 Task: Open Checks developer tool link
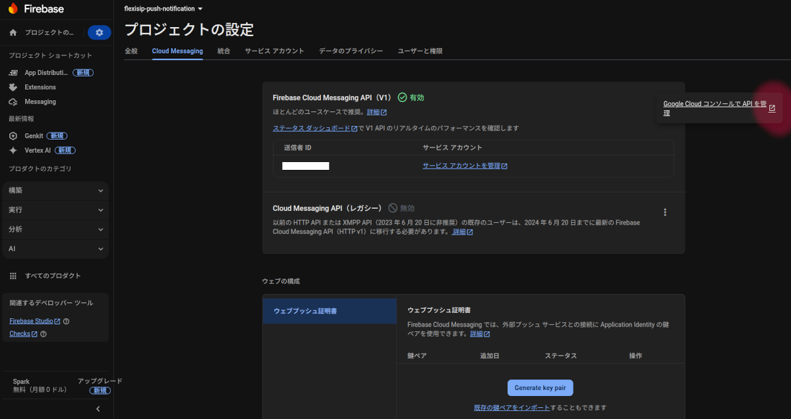point(23,334)
